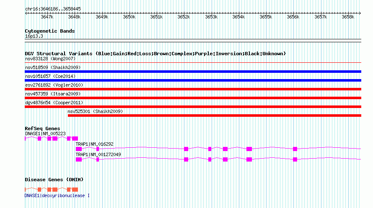Click the 3656k ruler tick label
Screen dimensions: 373x208
[293, 17]
